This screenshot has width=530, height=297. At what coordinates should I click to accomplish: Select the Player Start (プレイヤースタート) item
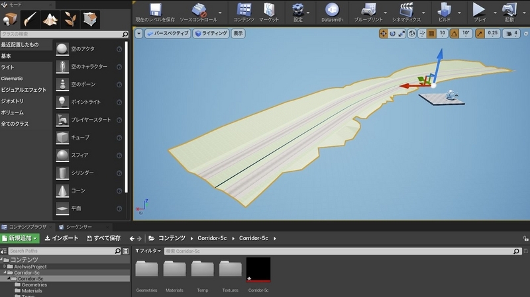[89, 120]
